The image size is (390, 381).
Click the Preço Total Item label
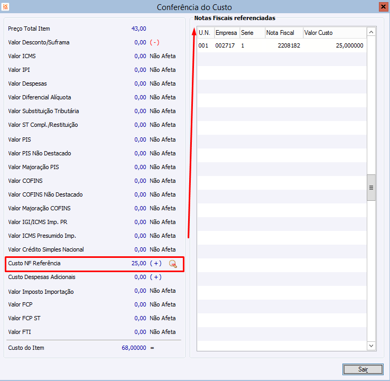pyautogui.click(x=29, y=29)
